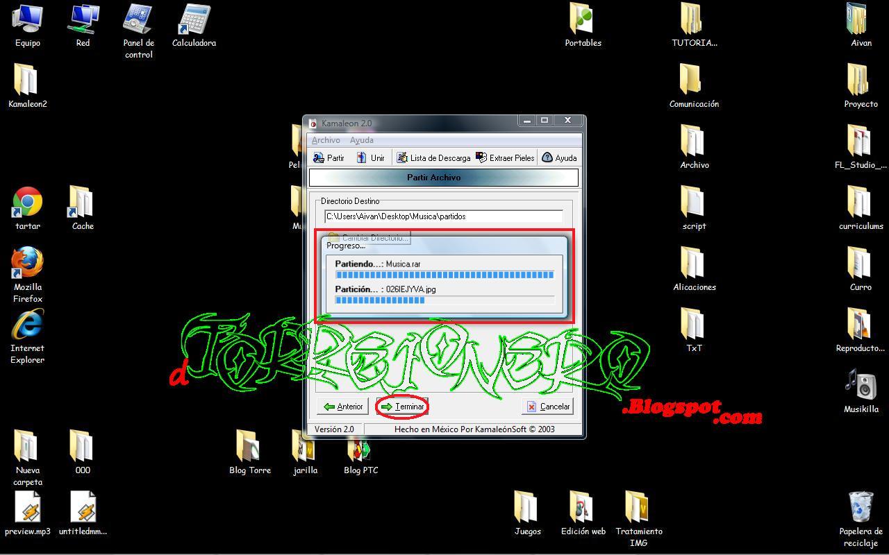Select the Edición web folder
This screenshot has width=889, height=555.
tap(583, 513)
